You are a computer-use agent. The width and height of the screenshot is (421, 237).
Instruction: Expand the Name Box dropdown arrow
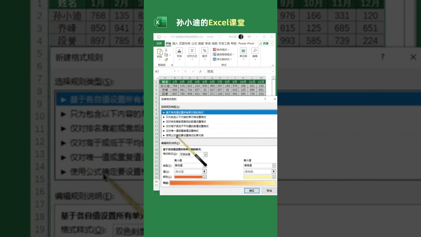[174, 71]
